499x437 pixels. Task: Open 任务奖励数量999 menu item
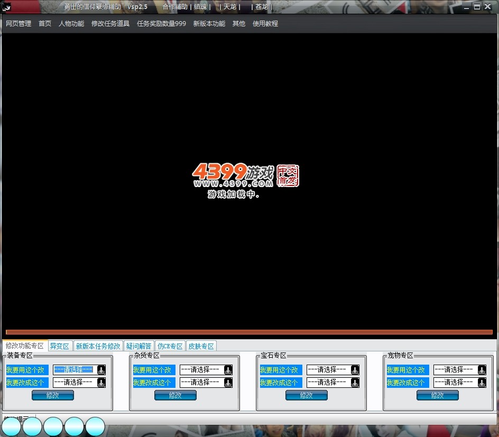tap(161, 24)
